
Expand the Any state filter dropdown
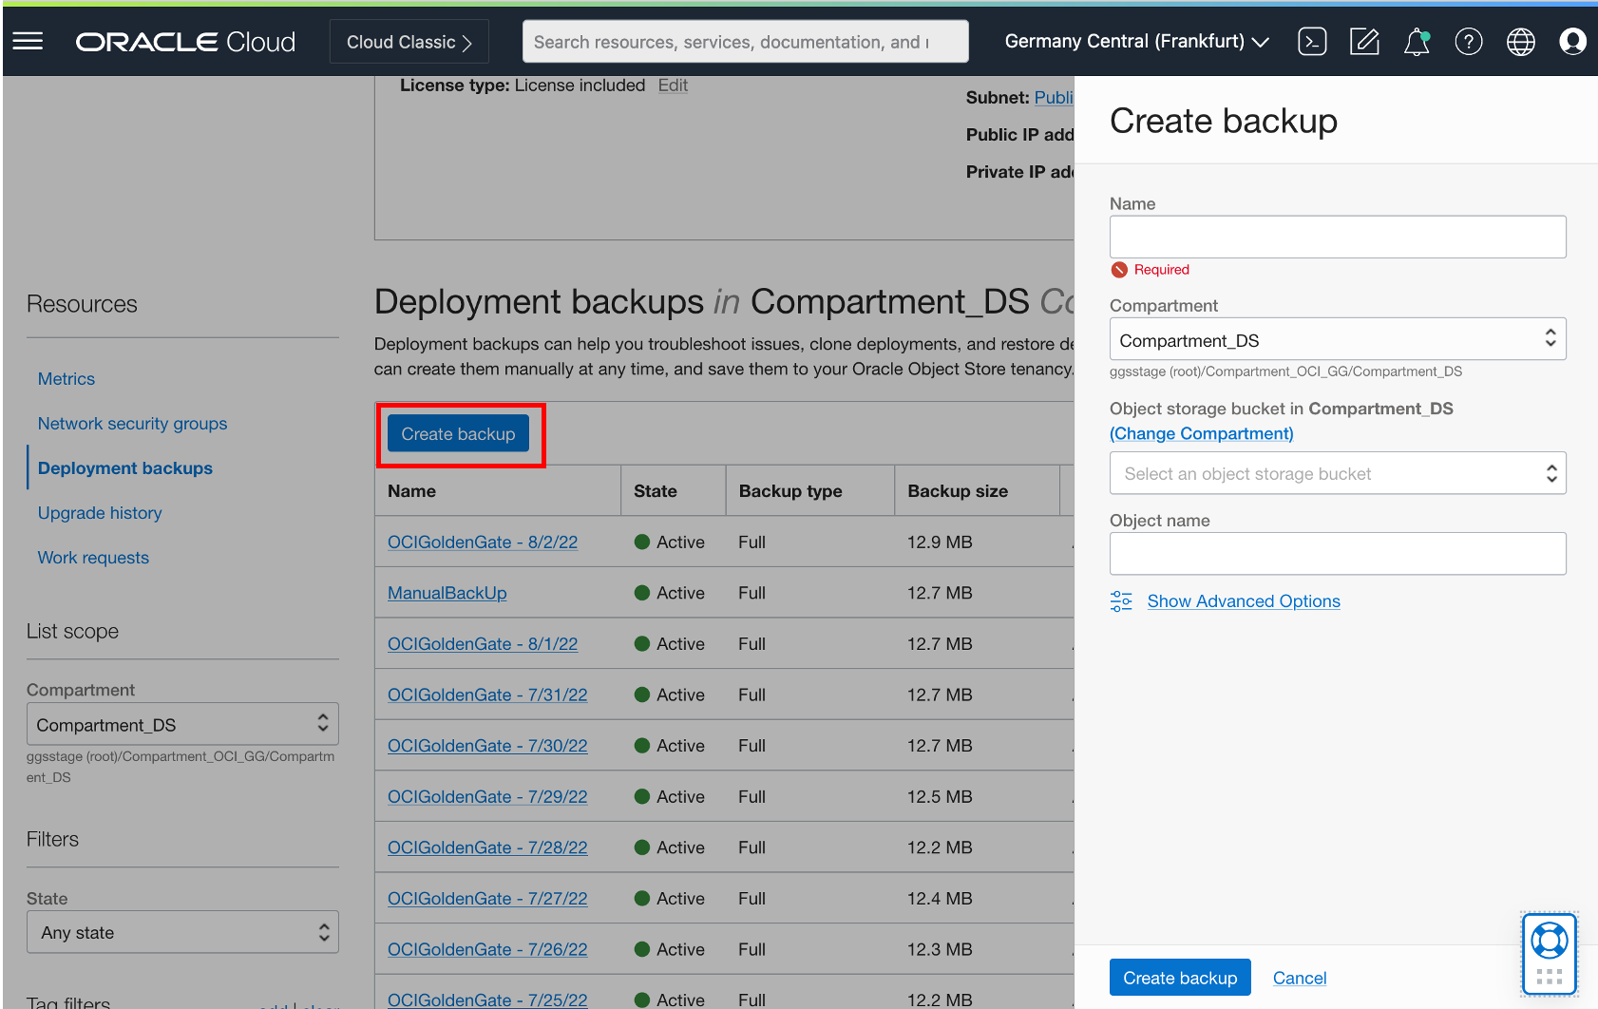182,932
